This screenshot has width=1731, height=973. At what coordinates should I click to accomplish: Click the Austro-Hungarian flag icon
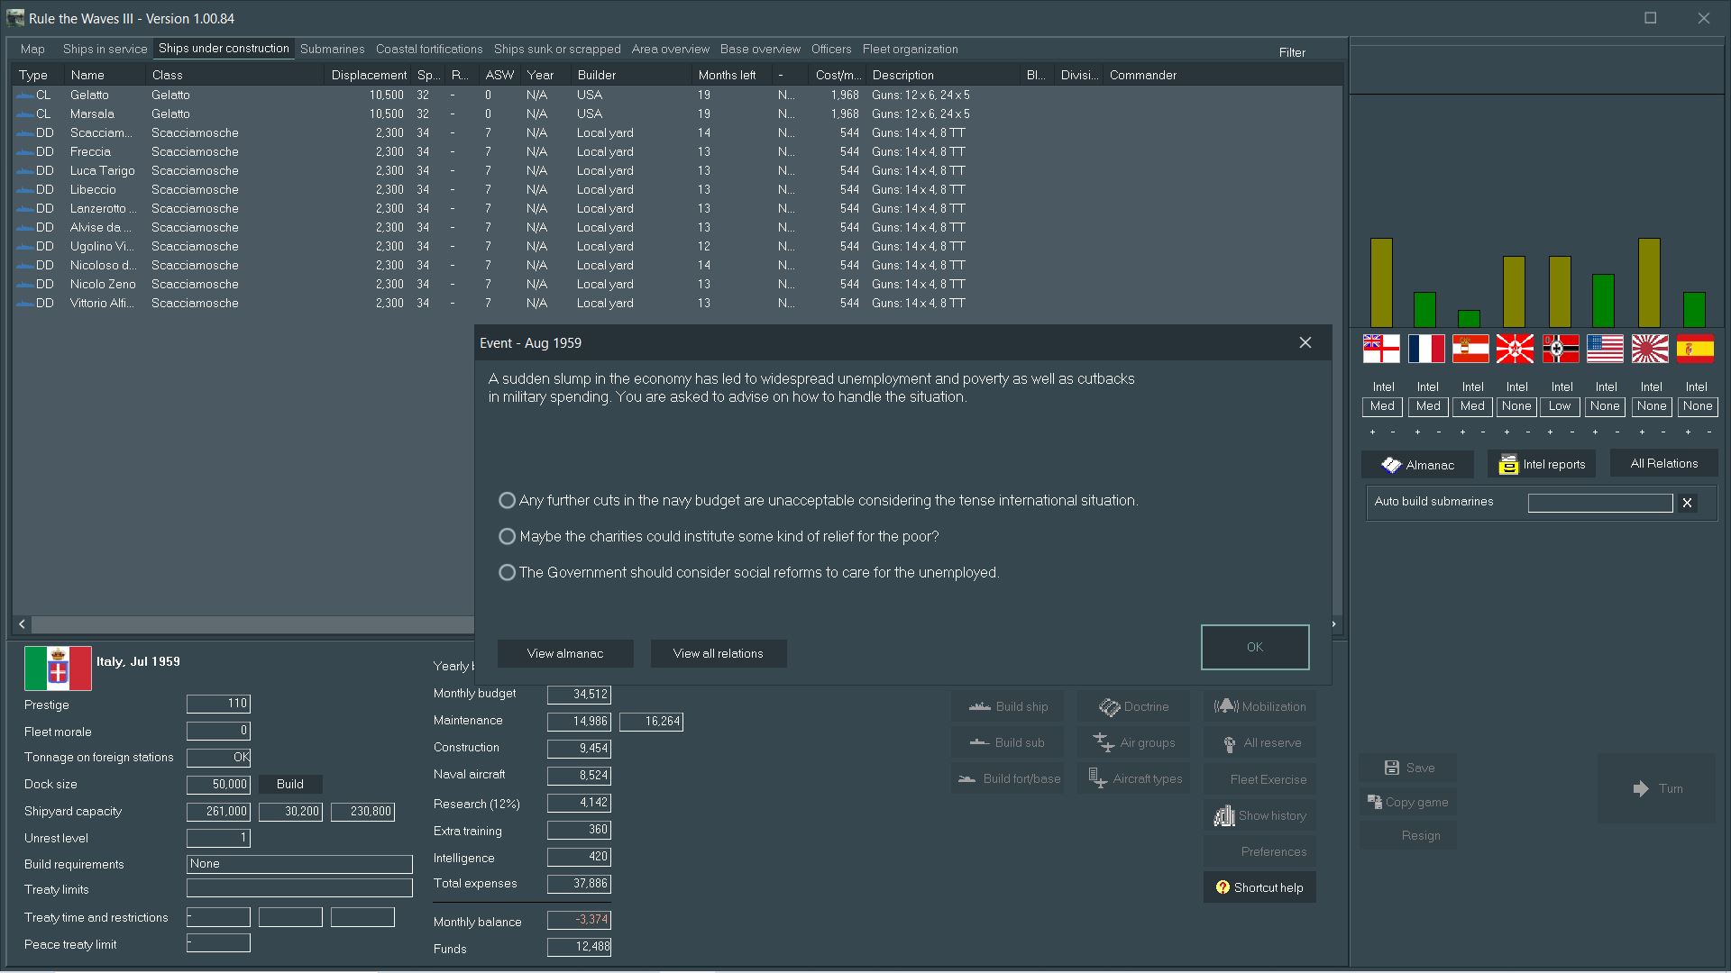pyautogui.click(x=1470, y=349)
